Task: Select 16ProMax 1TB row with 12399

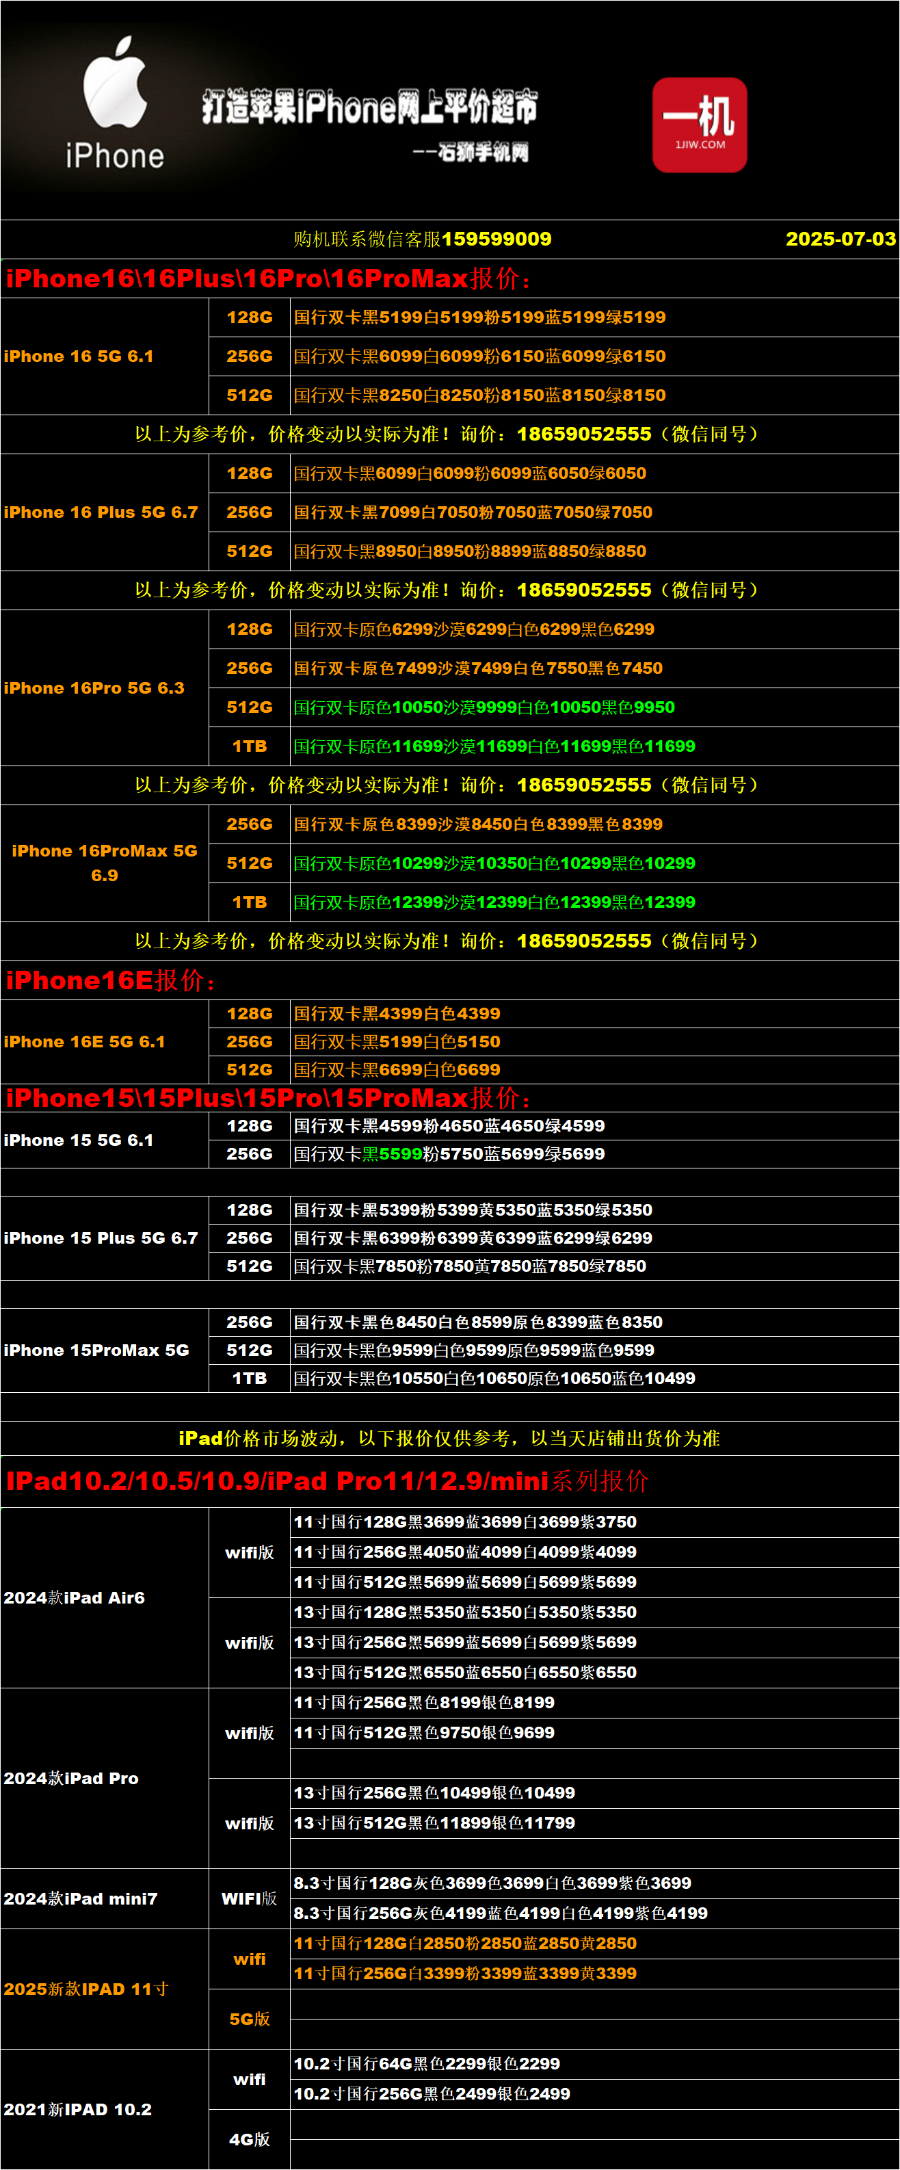Action: point(594,902)
